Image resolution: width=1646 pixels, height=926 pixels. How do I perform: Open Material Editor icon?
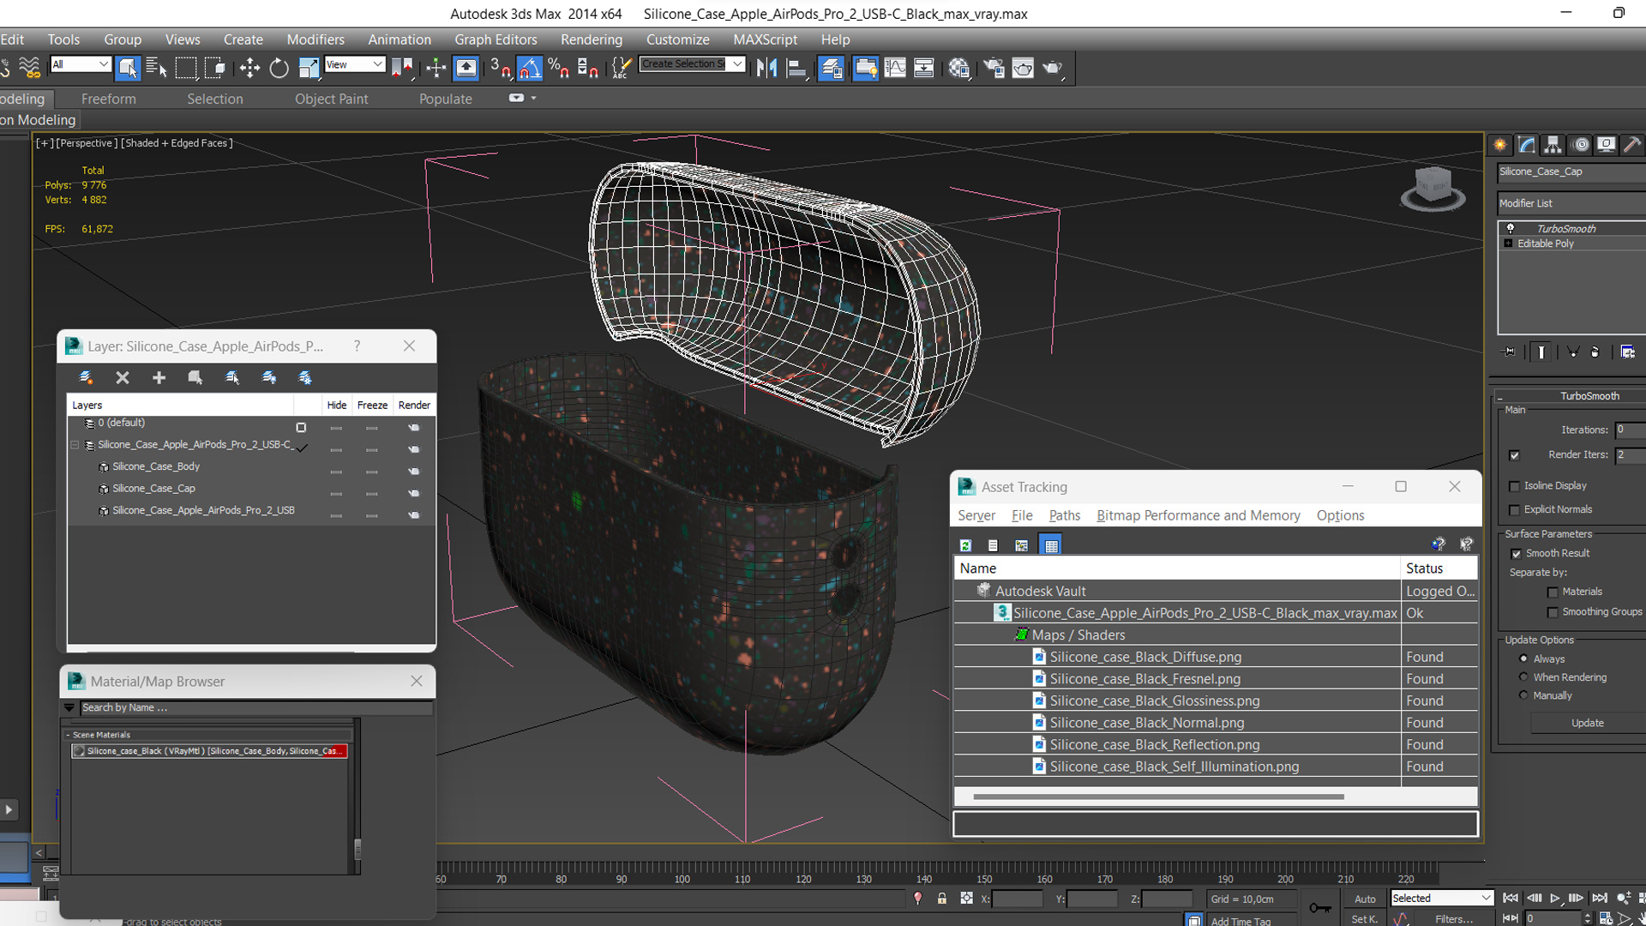(x=958, y=68)
